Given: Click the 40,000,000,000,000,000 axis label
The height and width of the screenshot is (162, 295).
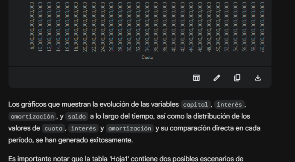Looking at the screenshot, I should pyautogui.click(x=174, y=27).
